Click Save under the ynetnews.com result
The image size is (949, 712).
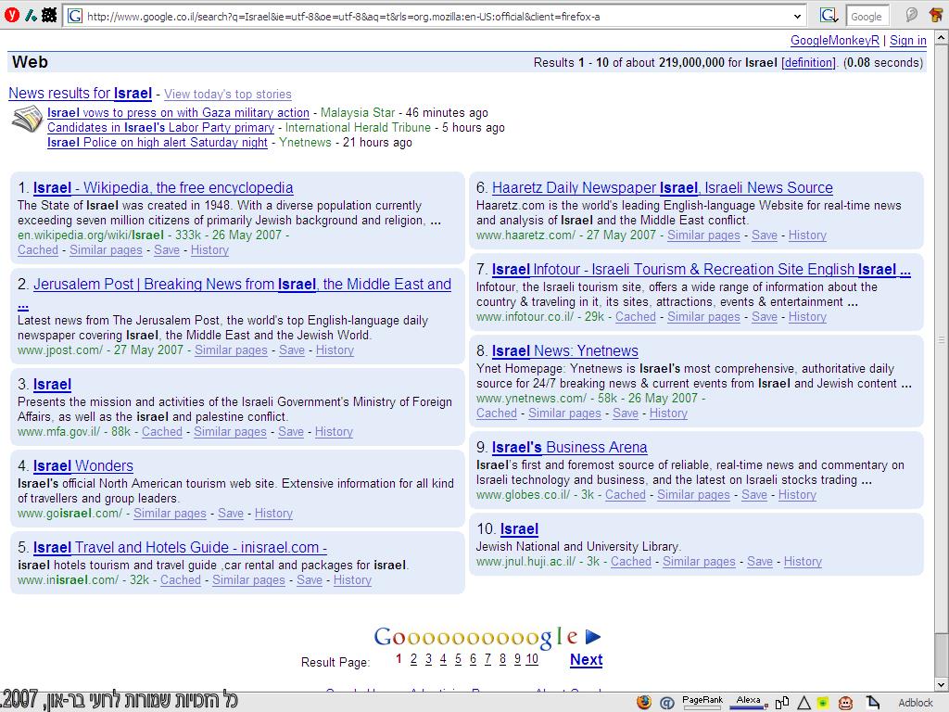(626, 413)
